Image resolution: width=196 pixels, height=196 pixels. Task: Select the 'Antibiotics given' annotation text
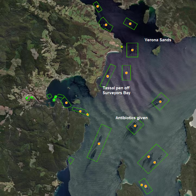pyautogui.click(x=131, y=118)
